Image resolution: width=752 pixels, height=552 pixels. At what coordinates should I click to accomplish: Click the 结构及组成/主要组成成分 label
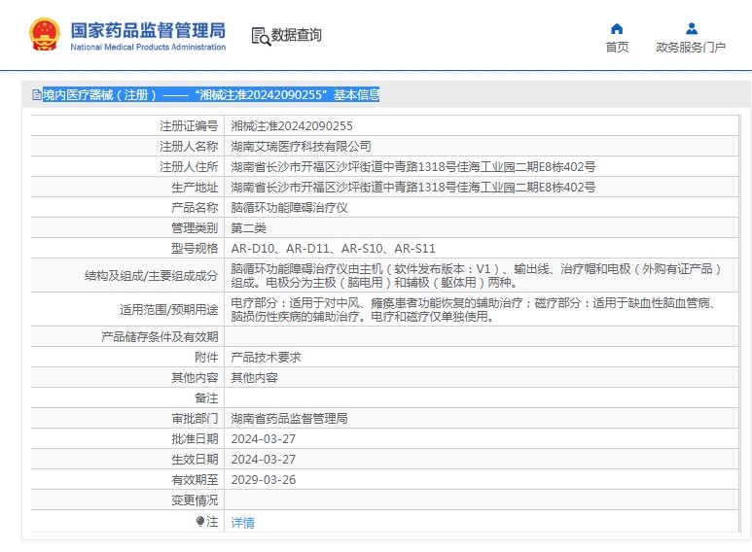(x=151, y=276)
